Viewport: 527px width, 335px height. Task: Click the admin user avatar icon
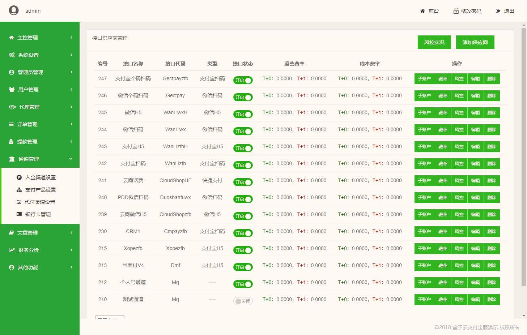[x=14, y=10]
